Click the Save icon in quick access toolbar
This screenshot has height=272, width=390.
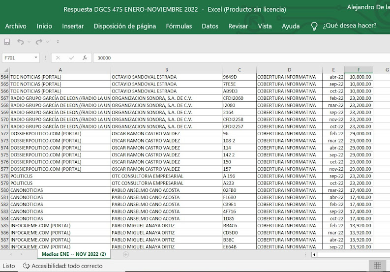point(7,42)
